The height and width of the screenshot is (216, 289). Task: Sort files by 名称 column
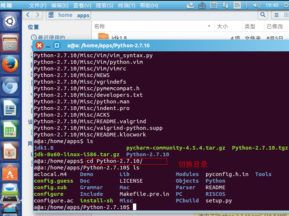point(153,26)
